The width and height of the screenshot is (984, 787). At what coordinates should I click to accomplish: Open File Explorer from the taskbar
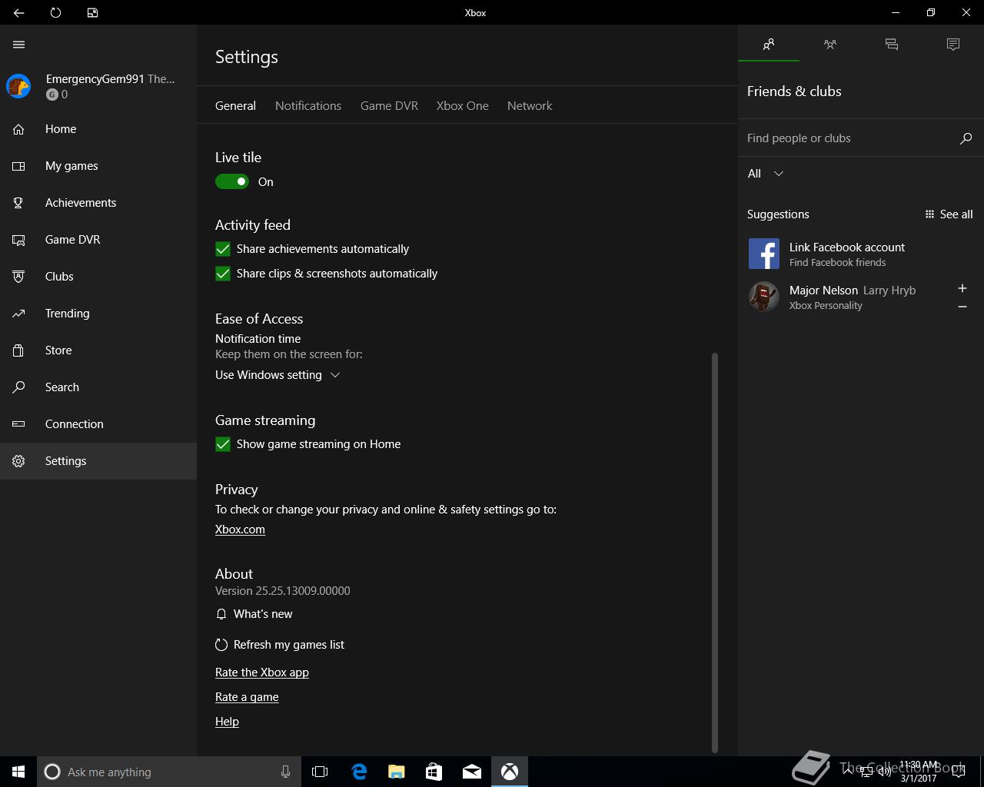coord(396,772)
